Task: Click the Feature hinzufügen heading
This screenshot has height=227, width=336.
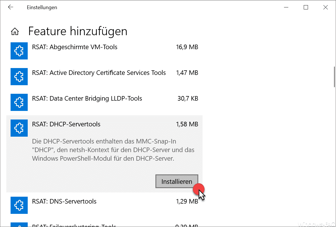Action: pyautogui.click(x=78, y=31)
